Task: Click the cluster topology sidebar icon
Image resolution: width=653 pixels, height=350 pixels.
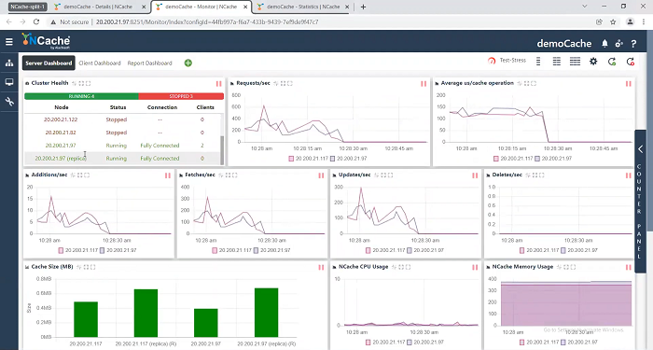Action: click(x=9, y=63)
